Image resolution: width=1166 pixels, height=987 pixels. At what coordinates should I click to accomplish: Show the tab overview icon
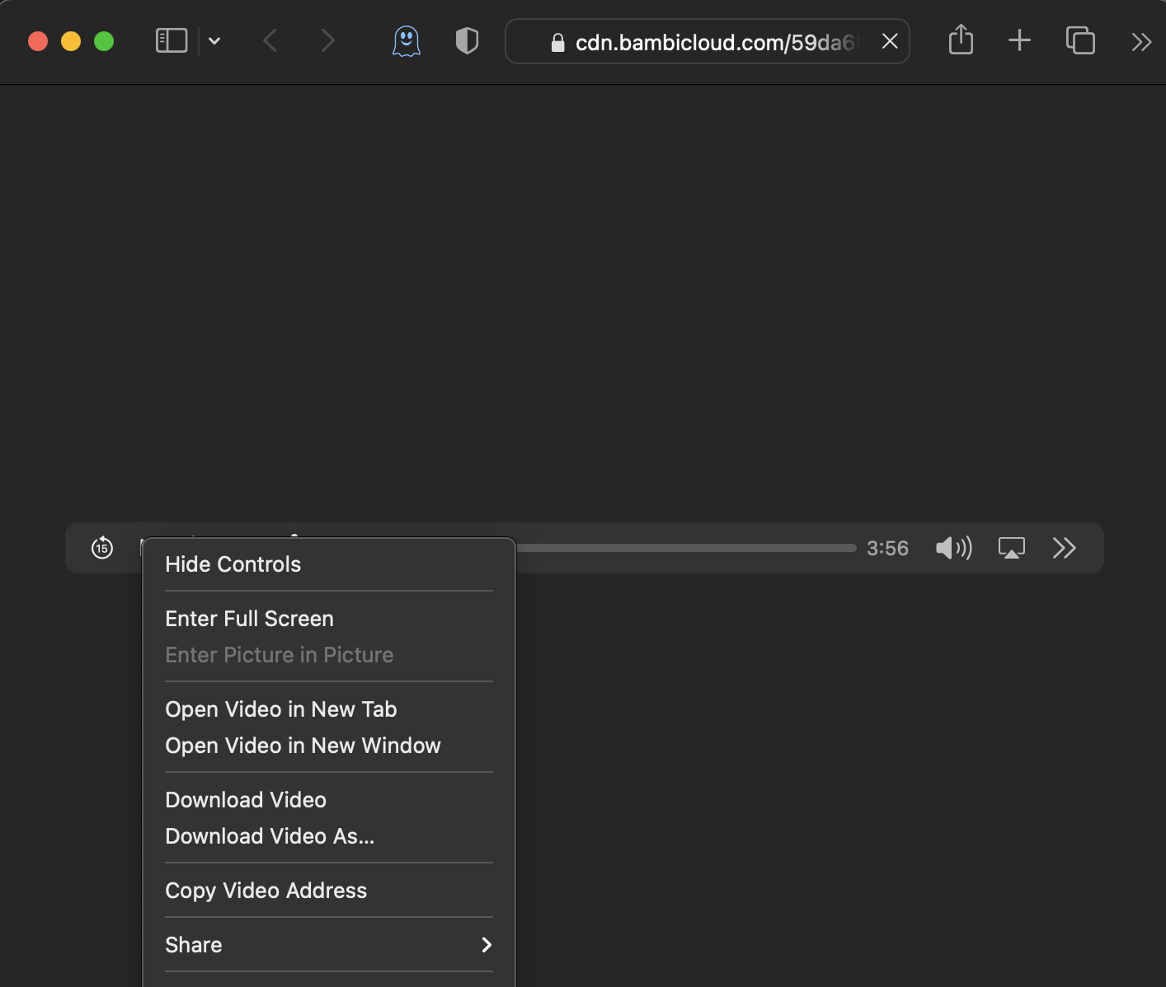coord(1080,40)
